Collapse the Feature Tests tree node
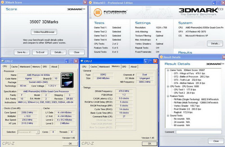 point(168,96)
